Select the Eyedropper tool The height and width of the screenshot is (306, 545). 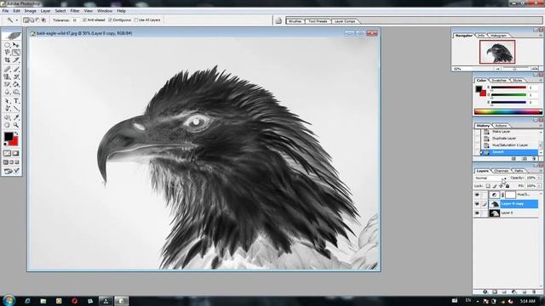[16, 117]
